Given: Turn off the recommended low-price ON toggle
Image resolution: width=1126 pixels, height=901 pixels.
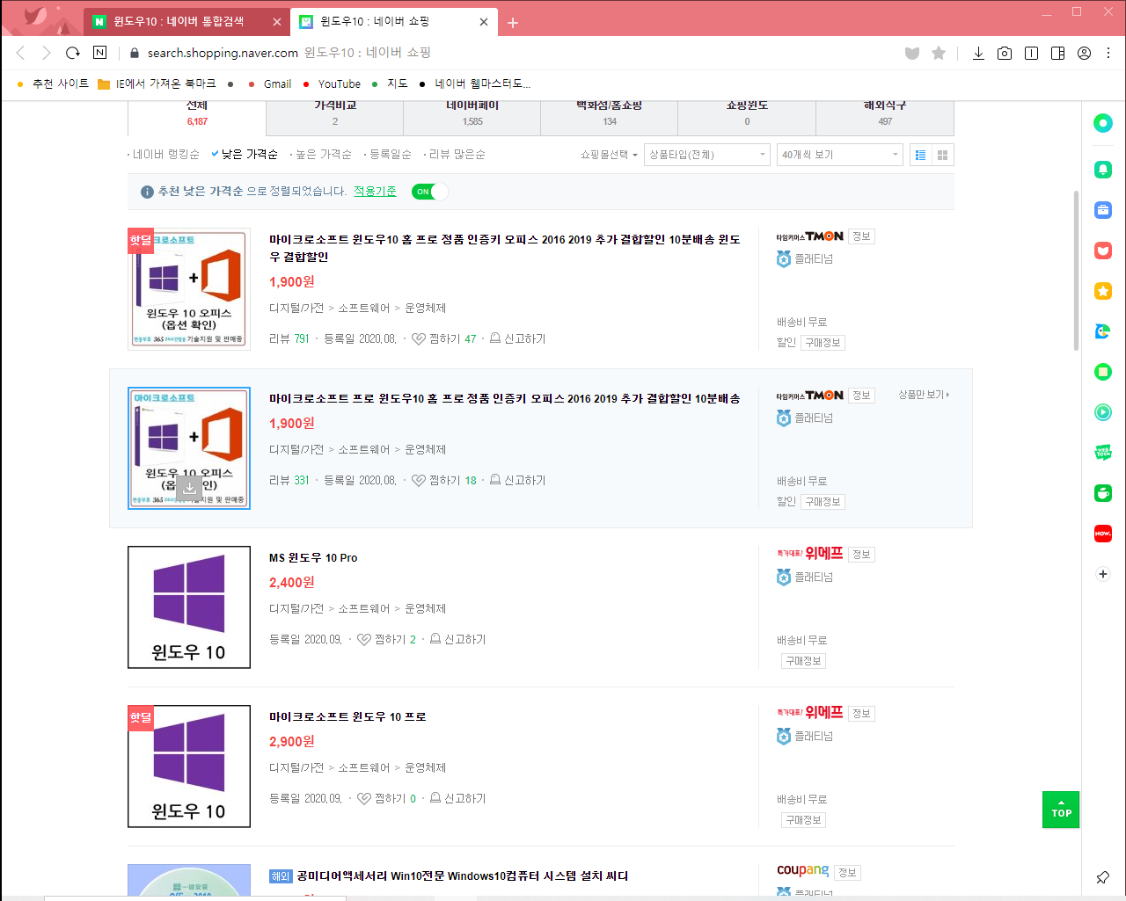Looking at the screenshot, I should (x=429, y=192).
